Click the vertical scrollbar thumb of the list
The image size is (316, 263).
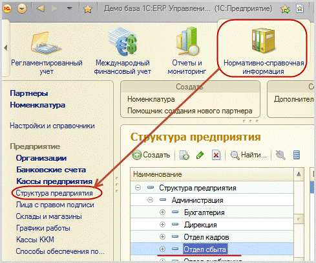299,219
